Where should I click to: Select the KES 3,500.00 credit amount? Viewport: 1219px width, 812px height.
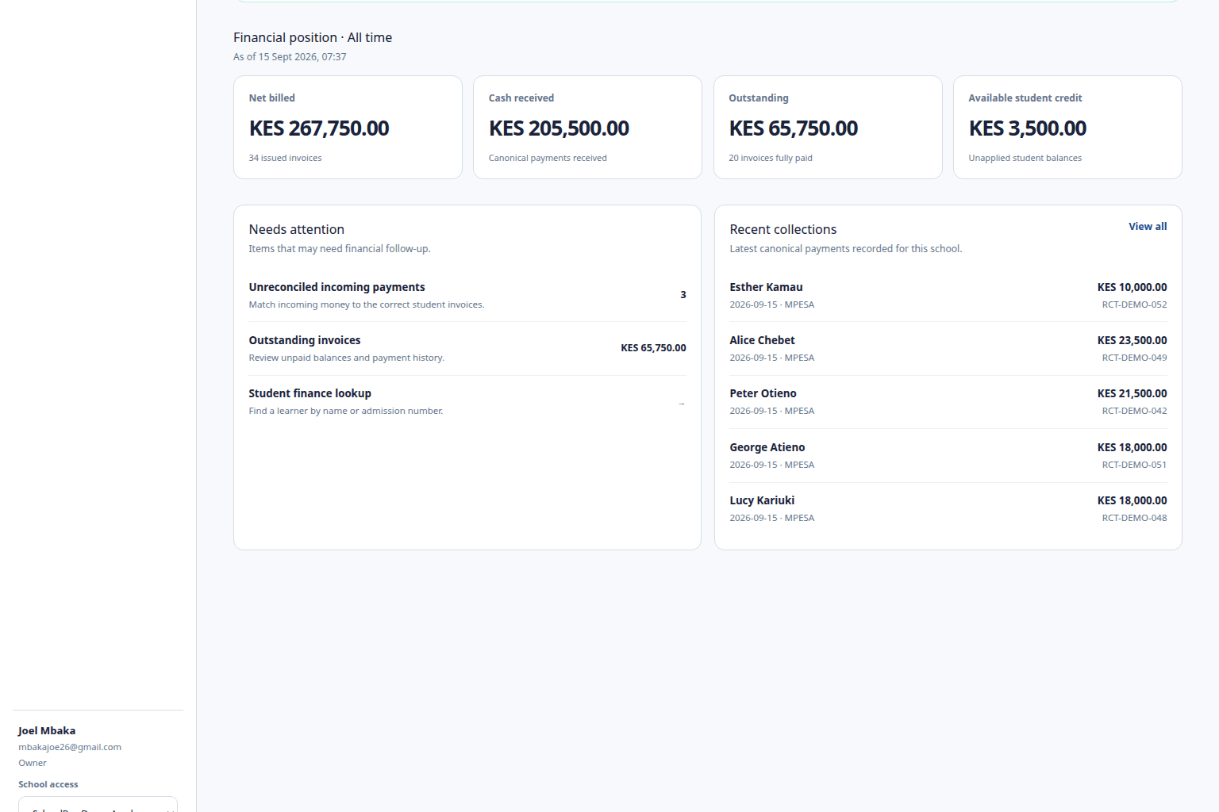tap(1028, 128)
